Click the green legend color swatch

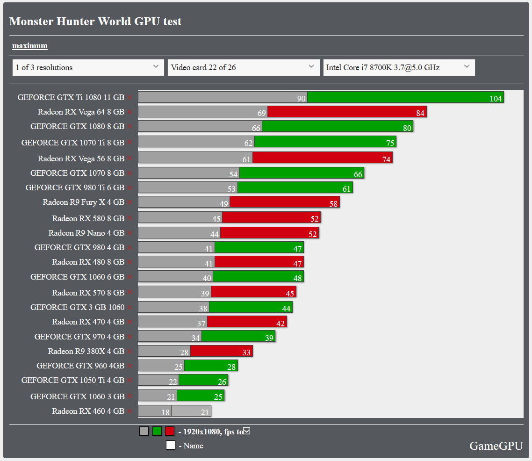click(x=157, y=431)
